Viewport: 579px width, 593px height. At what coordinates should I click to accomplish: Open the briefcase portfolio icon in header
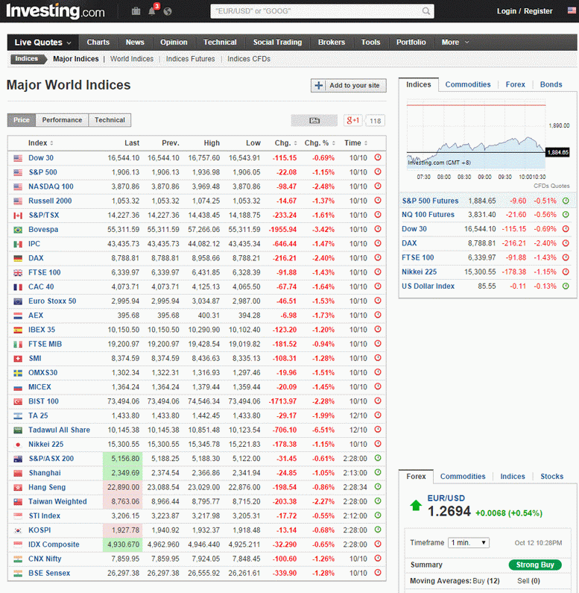pyautogui.click(x=136, y=11)
